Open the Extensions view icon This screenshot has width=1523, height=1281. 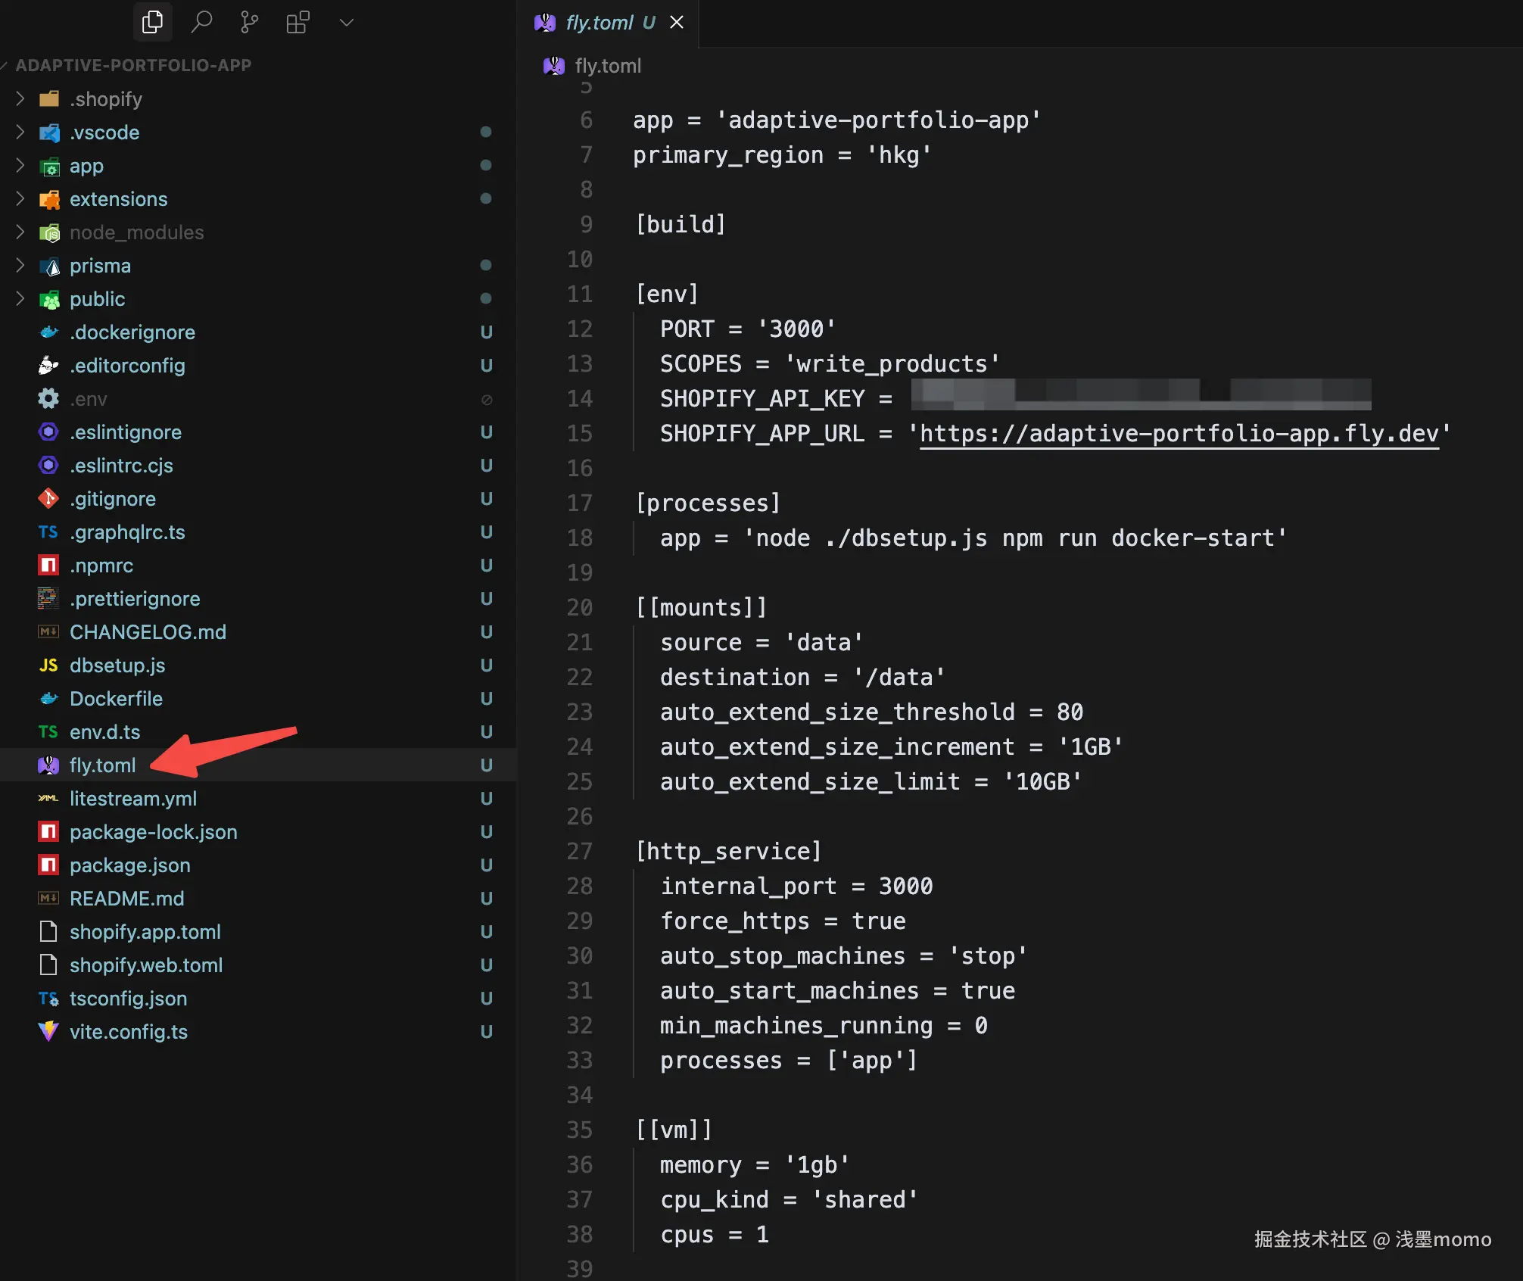coord(297,22)
